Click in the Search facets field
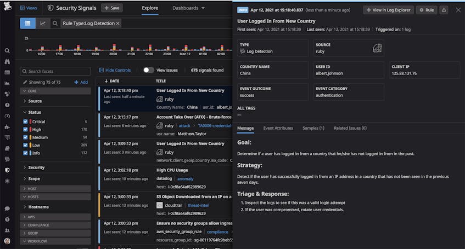Viewport: 465px width, 249px height. pos(55,71)
